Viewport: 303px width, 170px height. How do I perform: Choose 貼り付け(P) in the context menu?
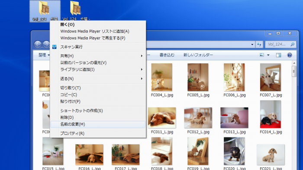(98, 101)
